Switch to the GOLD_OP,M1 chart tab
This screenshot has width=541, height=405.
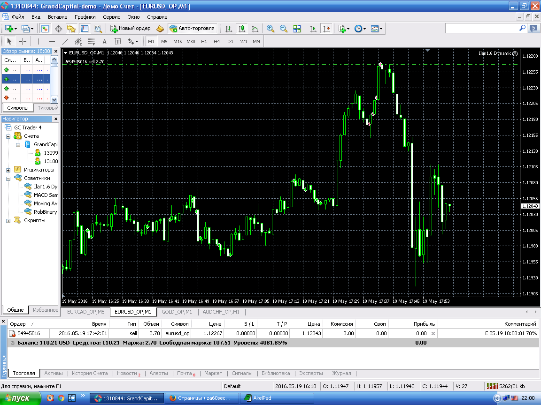[177, 312]
